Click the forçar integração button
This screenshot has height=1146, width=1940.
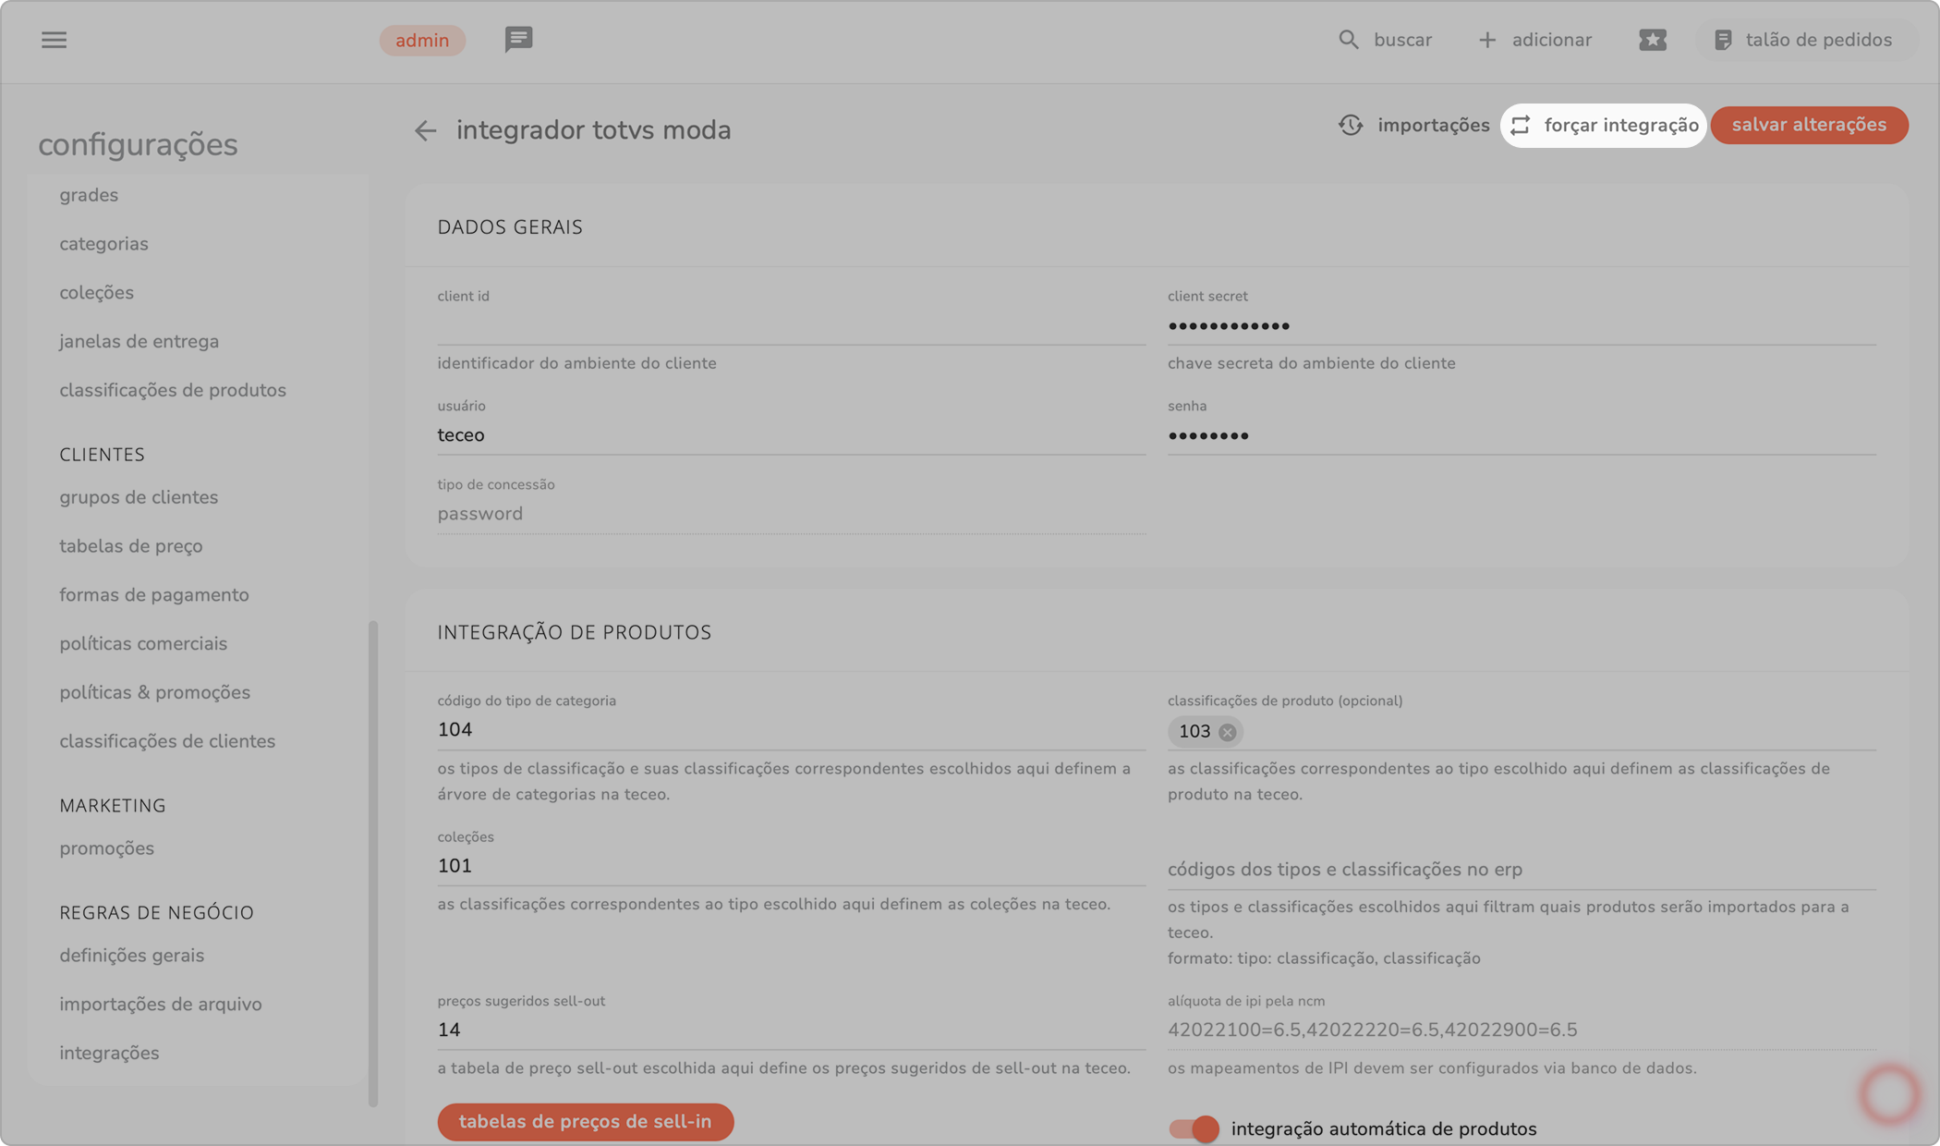click(x=1604, y=125)
